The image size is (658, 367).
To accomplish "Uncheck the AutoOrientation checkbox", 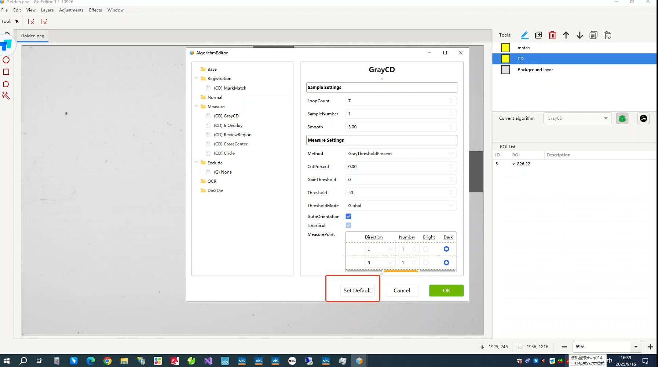I will 348,216.
